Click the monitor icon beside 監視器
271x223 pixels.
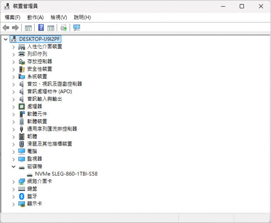coord(22,159)
